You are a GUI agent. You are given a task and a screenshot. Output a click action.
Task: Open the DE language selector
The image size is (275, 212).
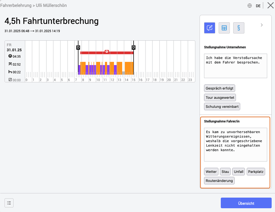coord(258,6)
